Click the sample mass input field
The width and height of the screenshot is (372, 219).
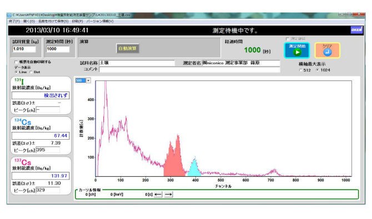24,49
